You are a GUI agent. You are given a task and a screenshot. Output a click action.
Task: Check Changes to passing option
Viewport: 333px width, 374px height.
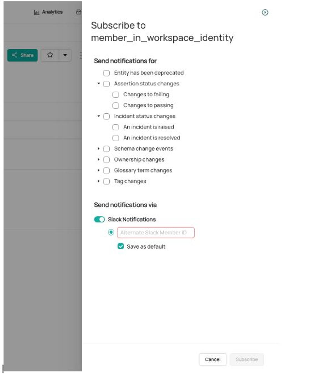pyautogui.click(x=116, y=105)
